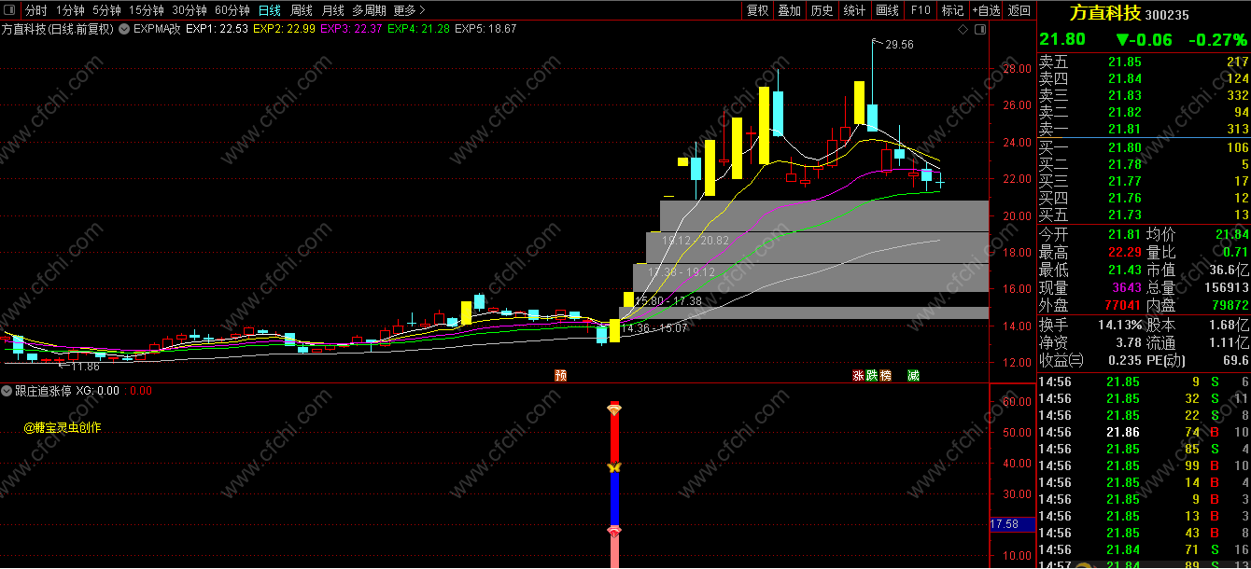1251x569 pixels.
Task: Click the 14.36 - 15.07 gap zone
Action: click(654, 328)
